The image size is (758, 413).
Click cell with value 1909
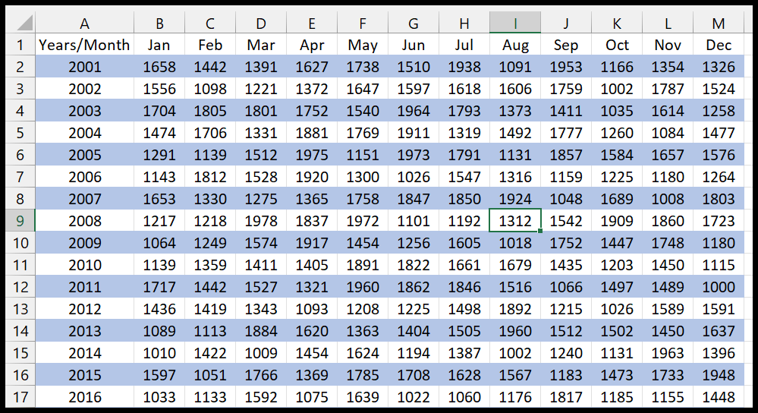point(617,220)
